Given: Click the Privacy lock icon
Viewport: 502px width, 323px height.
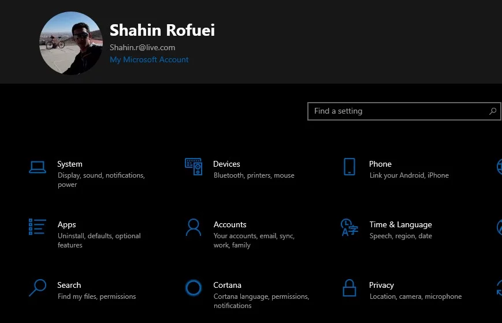Looking at the screenshot, I should click(x=349, y=287).
